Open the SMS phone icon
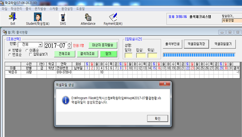242x137 pixels. click(x=63, y=17)
